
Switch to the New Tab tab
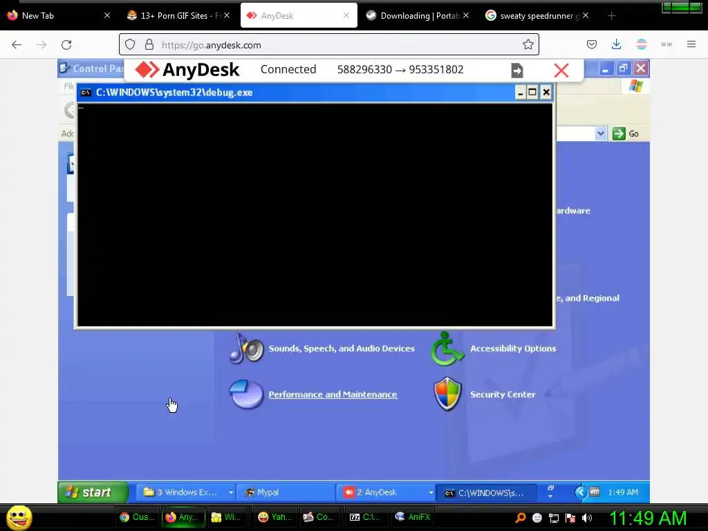[59, 16]
